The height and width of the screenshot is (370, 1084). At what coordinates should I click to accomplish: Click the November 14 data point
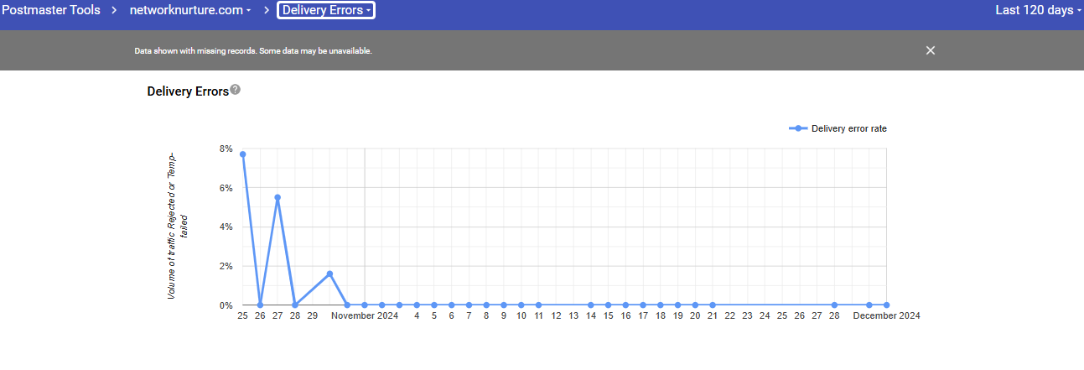tap(590, 305)
